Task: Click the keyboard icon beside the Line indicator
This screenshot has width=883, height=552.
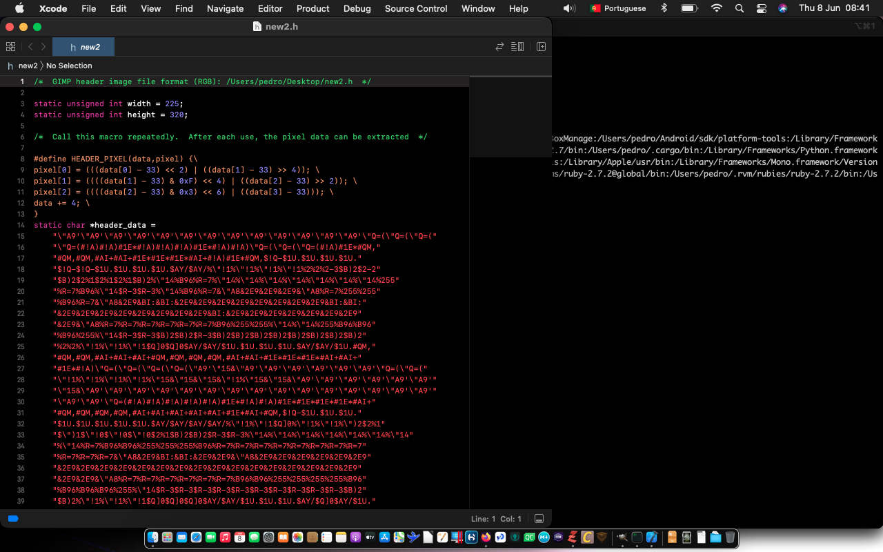Action: point(539,517)
